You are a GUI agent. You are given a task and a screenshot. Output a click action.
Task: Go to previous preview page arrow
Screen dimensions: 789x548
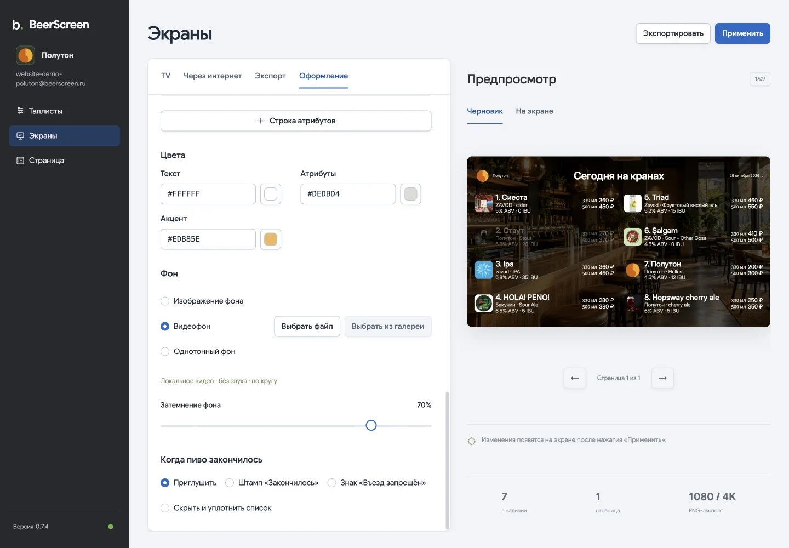(575, 378)
